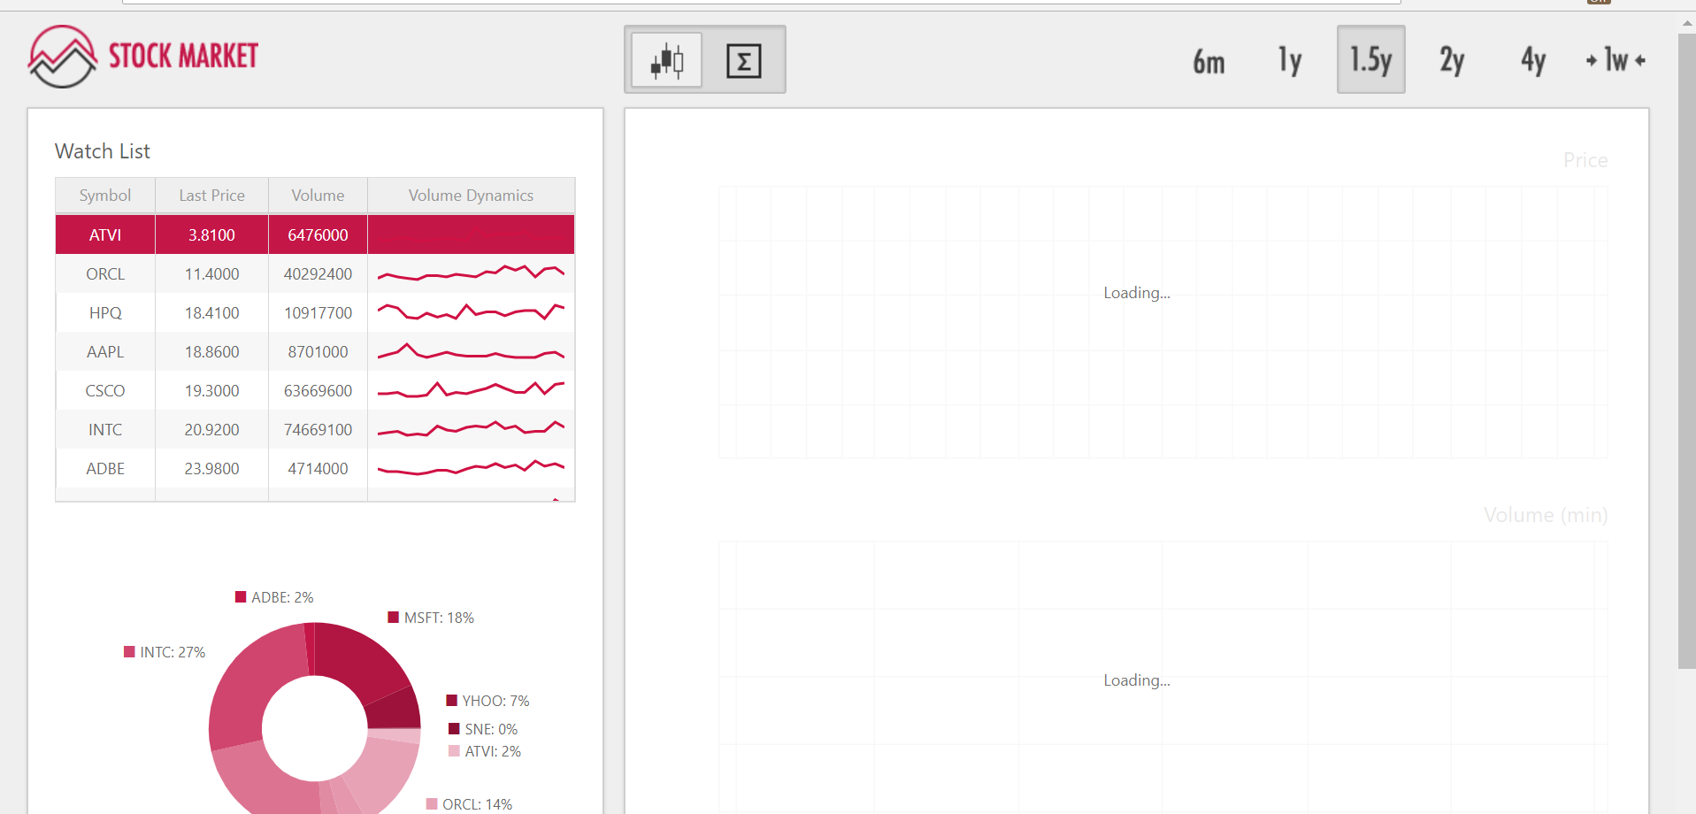Select the candlestick chart view icon
Screen dimensions: 1696x814
coord(667,60)
